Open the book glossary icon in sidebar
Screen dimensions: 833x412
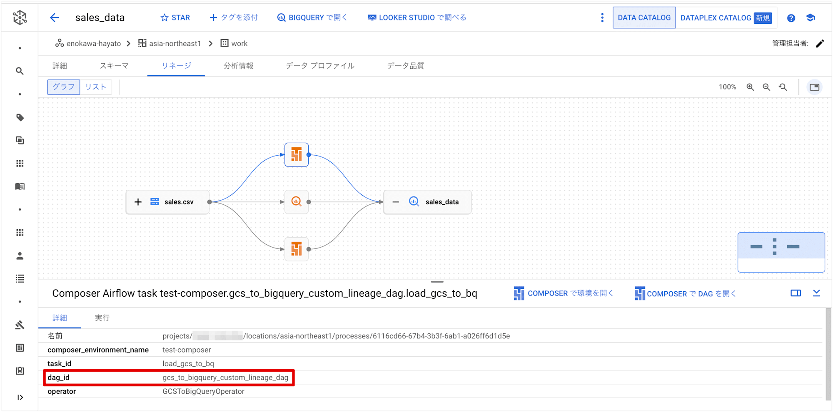click(20, 186)
